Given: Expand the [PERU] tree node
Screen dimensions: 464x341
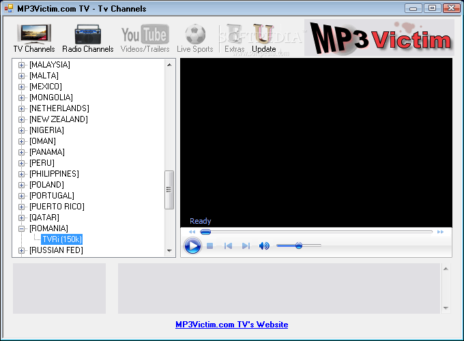Looking at the screenshot, I should tap(21, 163).
